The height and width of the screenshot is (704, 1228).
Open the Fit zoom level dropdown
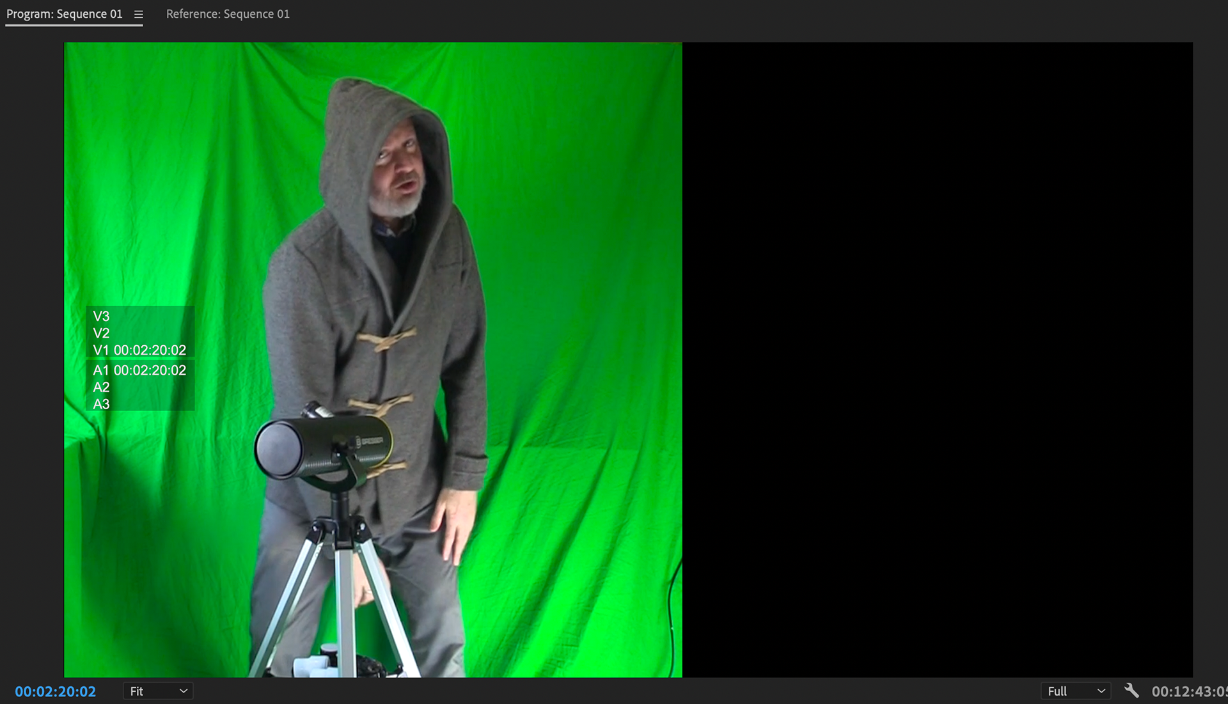157,691
